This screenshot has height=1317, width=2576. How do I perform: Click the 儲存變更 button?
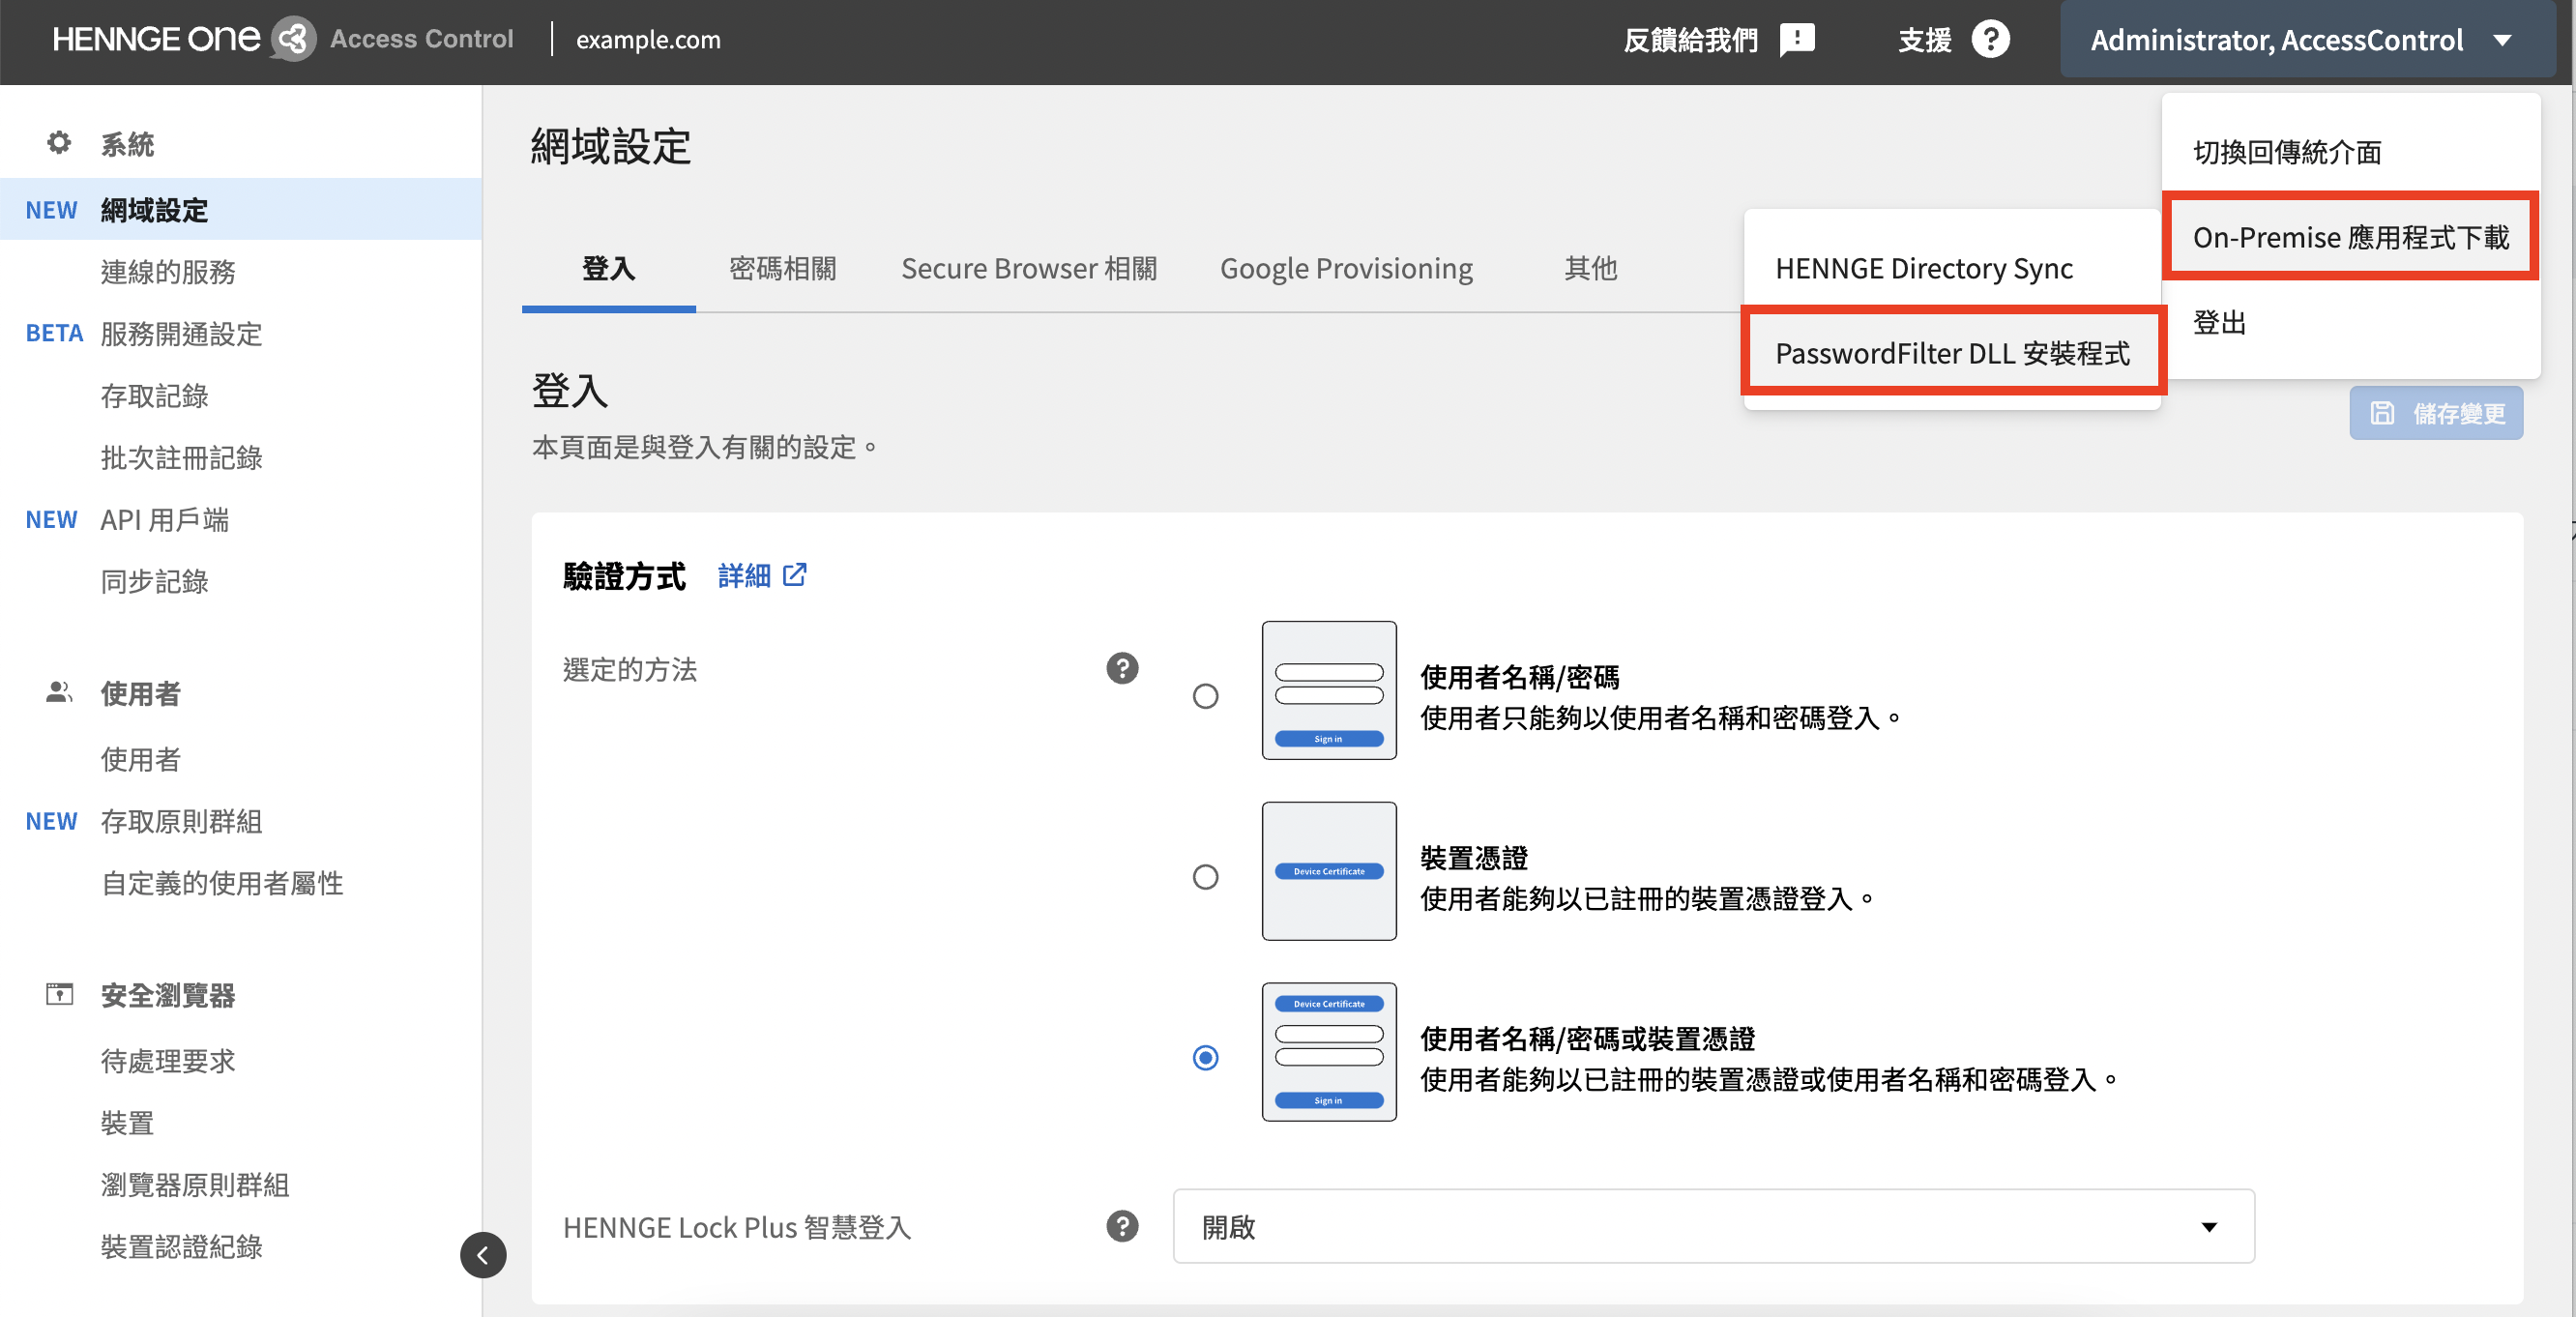click(x=2436, y=413)
